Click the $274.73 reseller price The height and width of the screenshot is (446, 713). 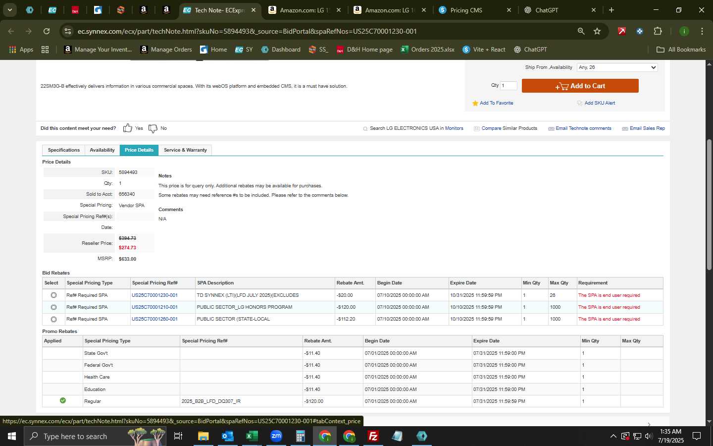tap(127, 248)
